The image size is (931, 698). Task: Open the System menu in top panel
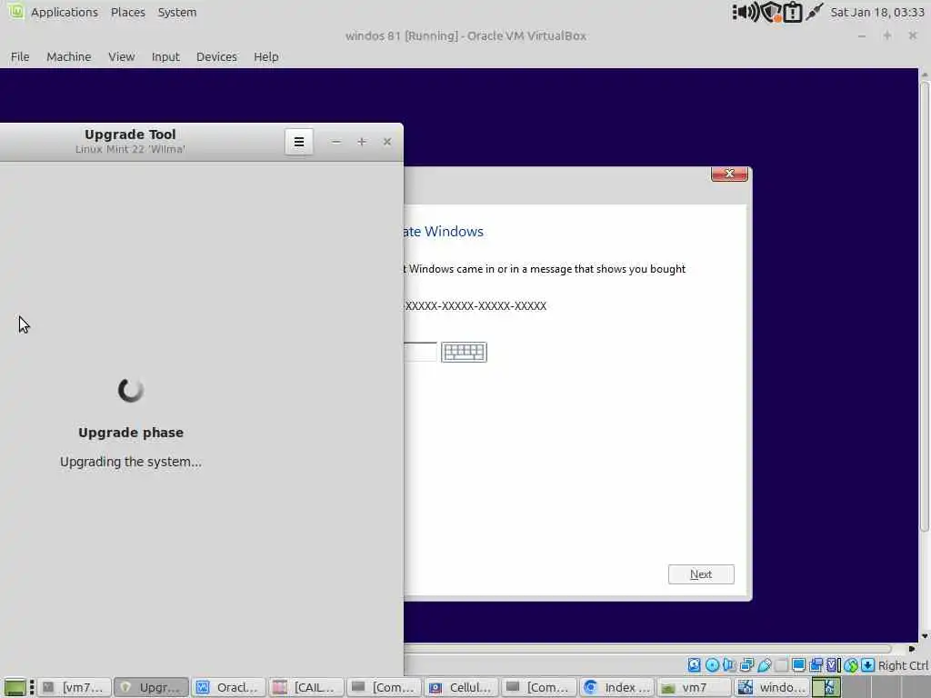pos(177,12)
